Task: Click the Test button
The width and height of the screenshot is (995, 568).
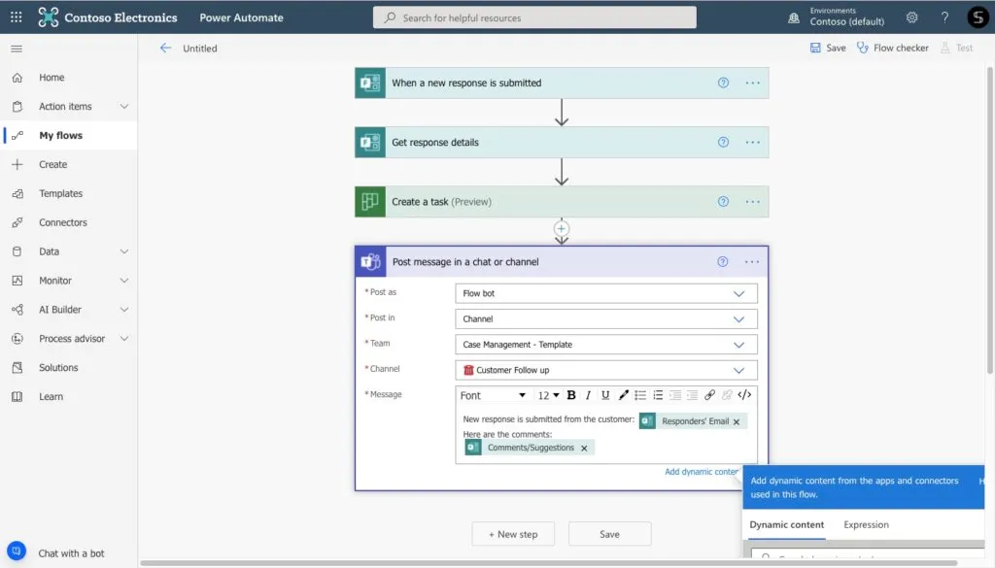Action: [957, 49]
